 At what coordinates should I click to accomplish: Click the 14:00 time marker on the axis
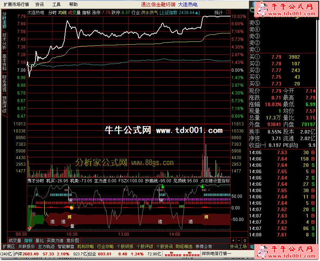(174, 234)
